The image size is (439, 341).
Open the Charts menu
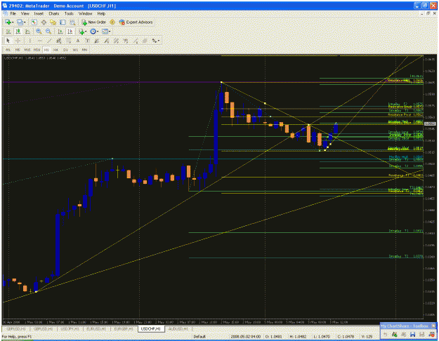[54, 13]
